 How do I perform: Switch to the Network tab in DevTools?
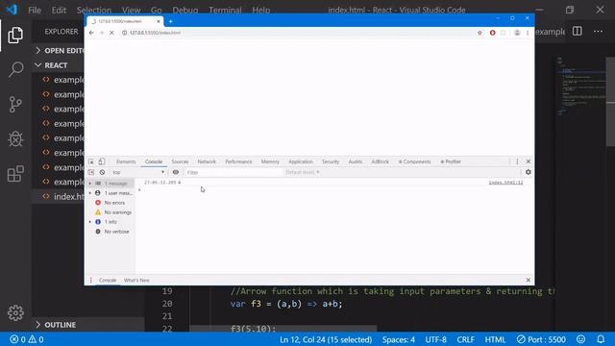click(207, 161)
